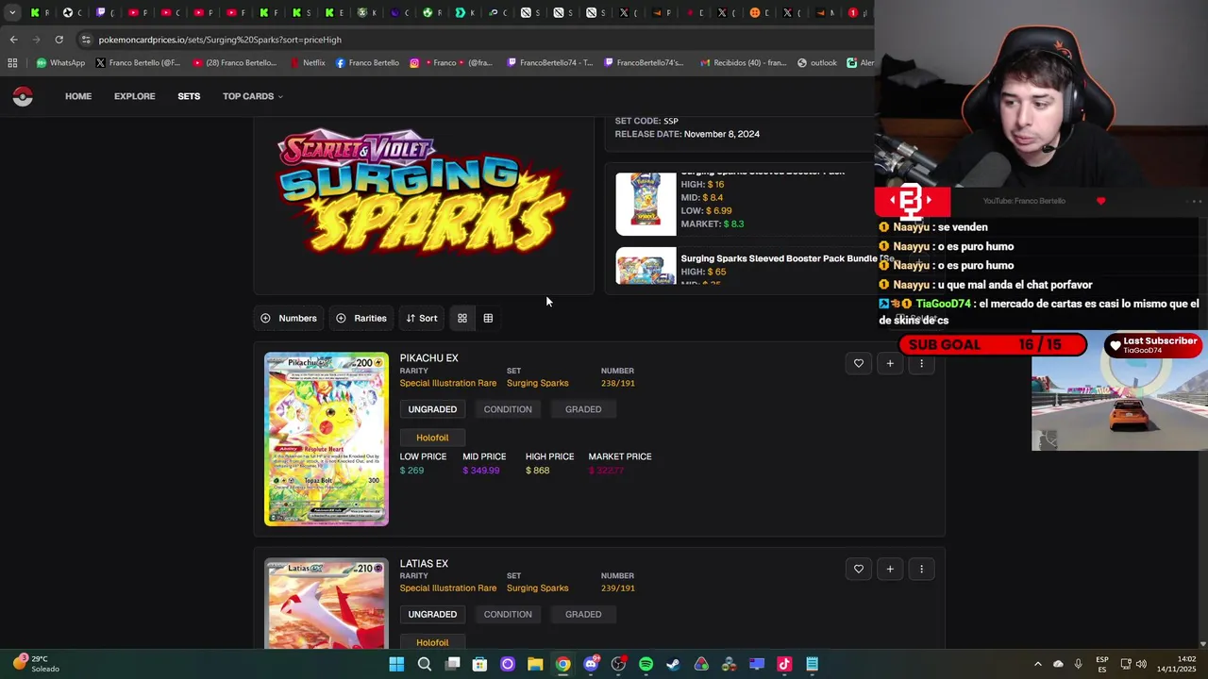The image size is (1208, 679).
Task: Open the taskbar volume control
Action: coord(1141,664)
